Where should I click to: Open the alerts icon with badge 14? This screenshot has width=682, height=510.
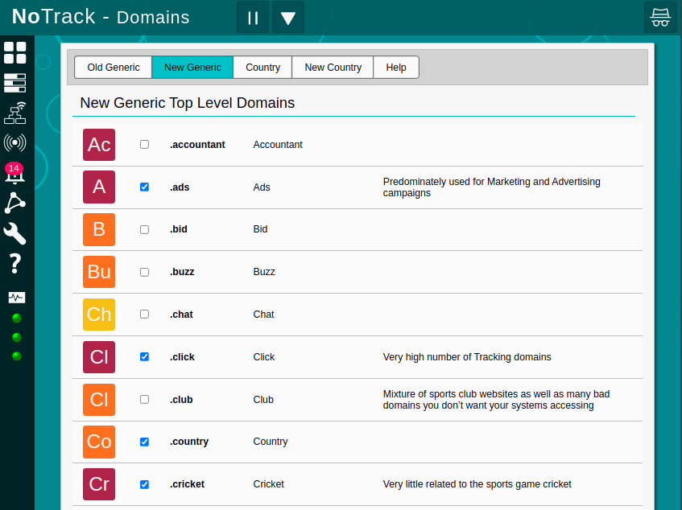point(14,173)
